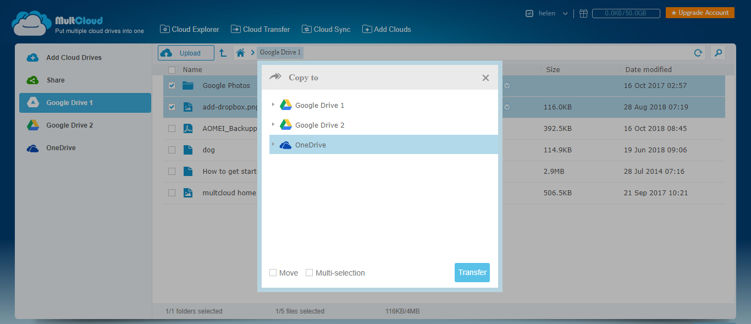The height and width of the screenshot is (324, 751).
Task: Enable the Multi-selection checkbox
Action: pyautogui.click(x=309, y=273)
